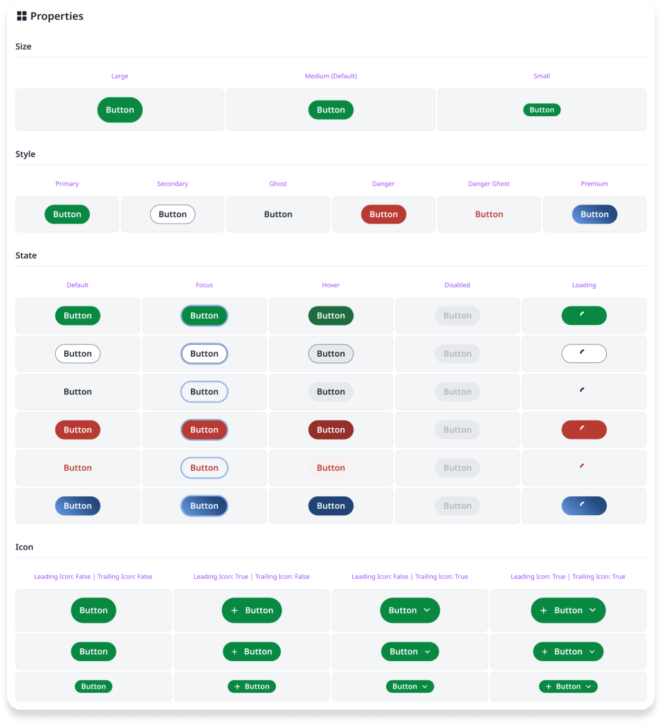Click the "Medium (Default)" label
Image resolution: width=662 pixels, height=724 pixels.
click(330, 76)
